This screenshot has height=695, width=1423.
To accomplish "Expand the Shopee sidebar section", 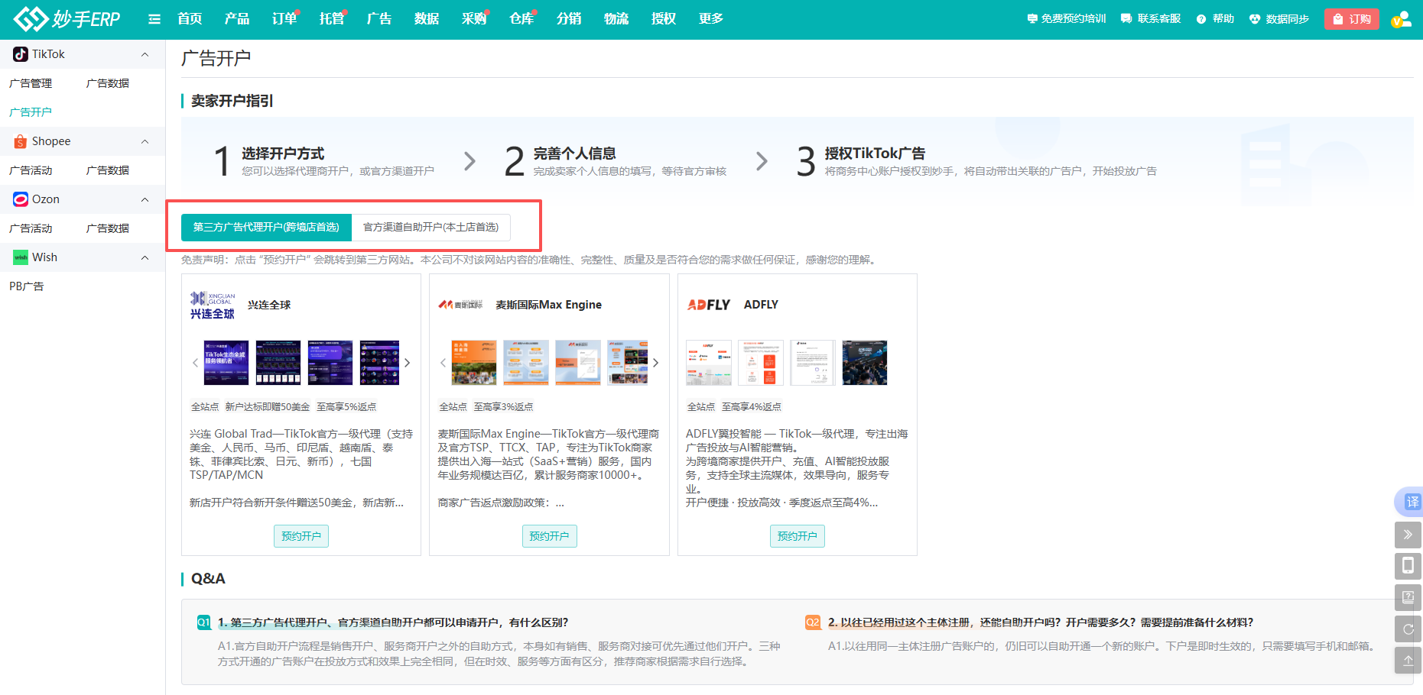I will 145,141.
